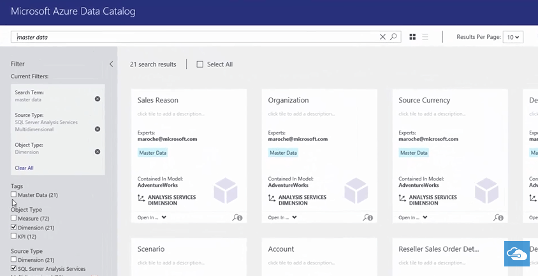Image resolution: width=538 pixels, height=276 pixels.
Task: Collapse the Filter panel
Action: click(111, 64)
